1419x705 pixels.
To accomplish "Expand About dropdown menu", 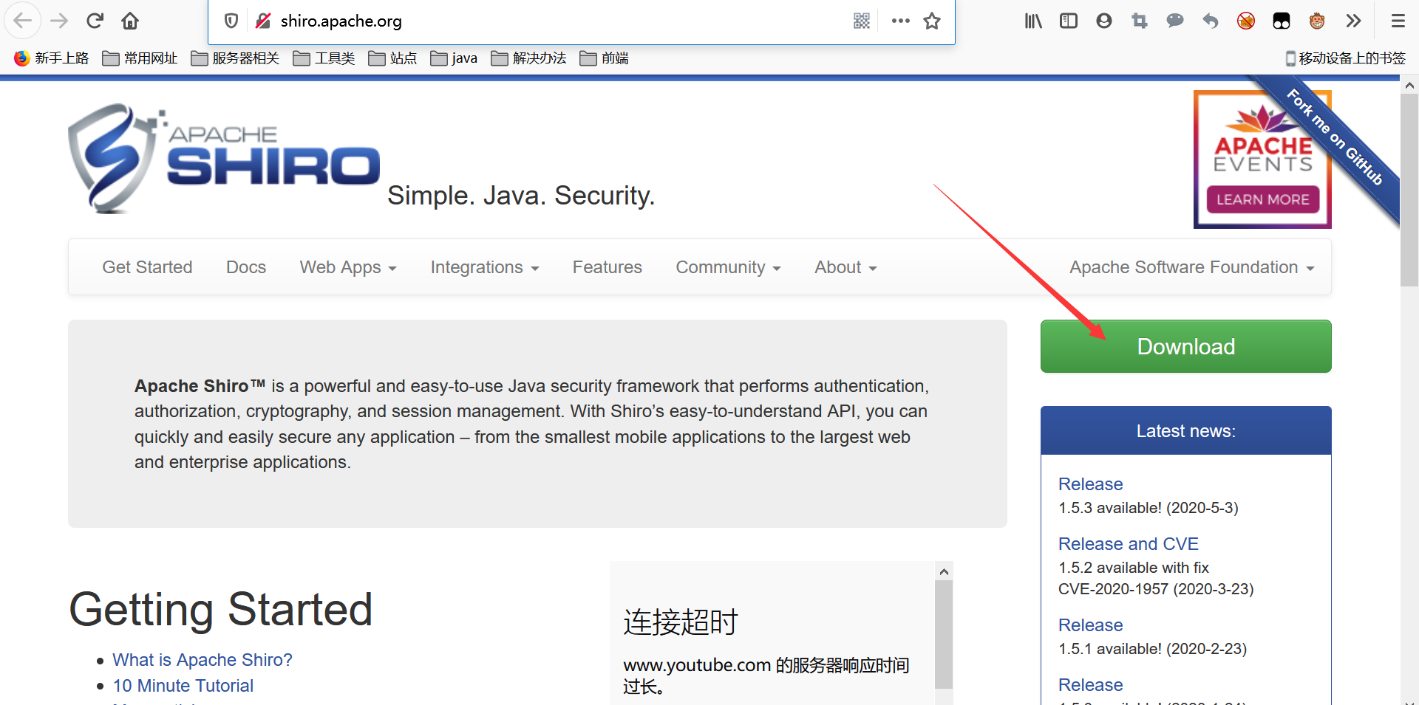I will point(845,267).
